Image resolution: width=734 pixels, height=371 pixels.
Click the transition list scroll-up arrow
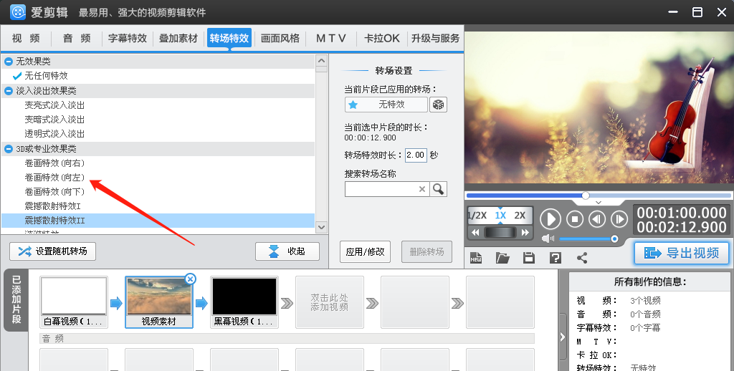point(321,61)
